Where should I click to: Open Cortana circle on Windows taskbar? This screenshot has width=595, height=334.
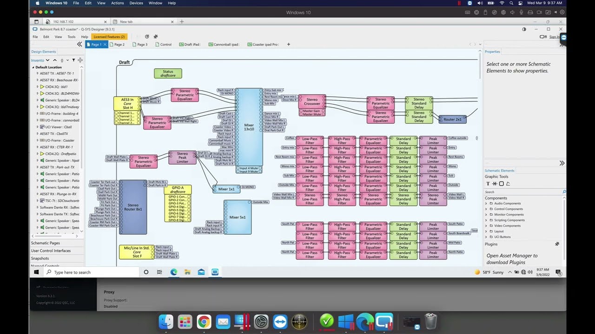pos(146,272)
